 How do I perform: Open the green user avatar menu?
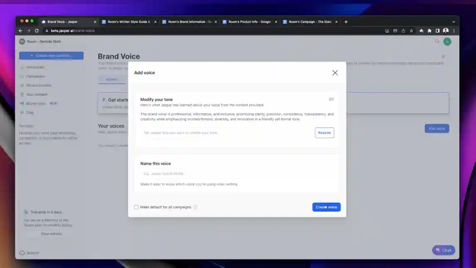pos(447,41)
